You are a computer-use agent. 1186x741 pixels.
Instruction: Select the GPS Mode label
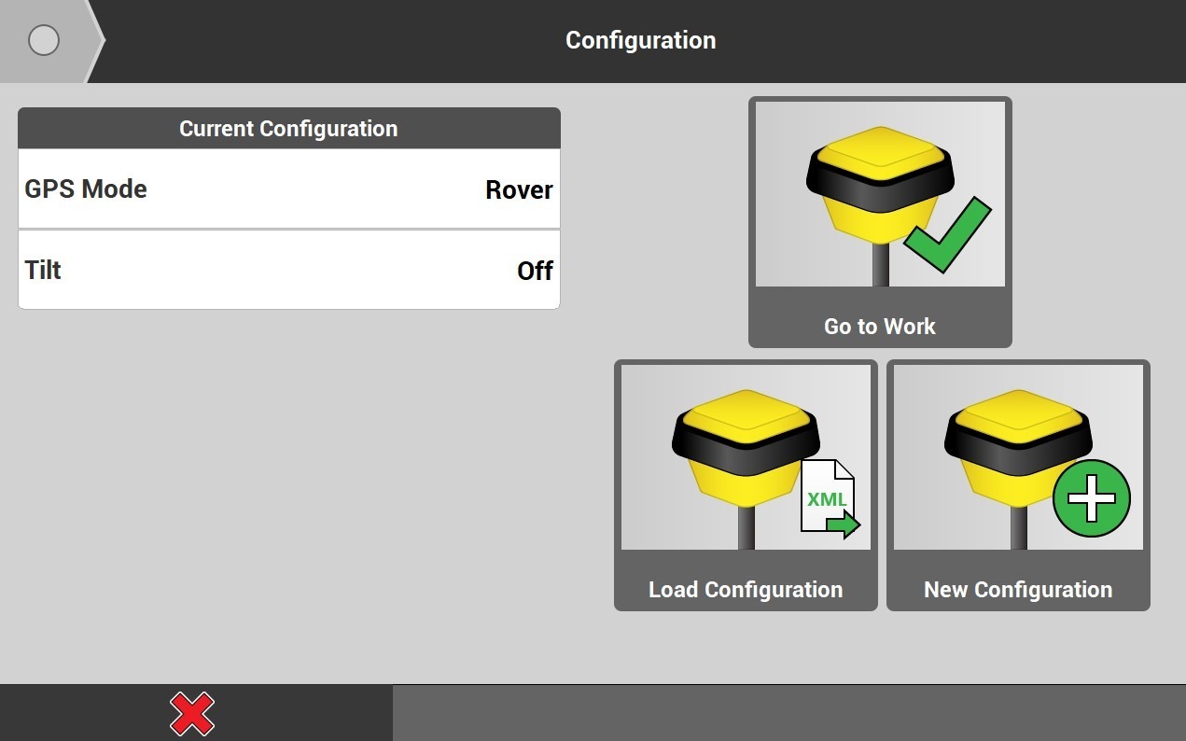[x=86, y=189]
